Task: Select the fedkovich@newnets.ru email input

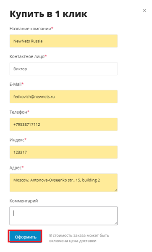Action: (x=63, y=97)
